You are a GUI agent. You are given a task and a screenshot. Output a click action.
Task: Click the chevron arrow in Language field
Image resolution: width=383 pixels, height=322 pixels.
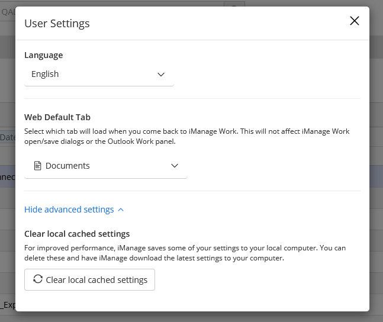[x=161, y=75]
